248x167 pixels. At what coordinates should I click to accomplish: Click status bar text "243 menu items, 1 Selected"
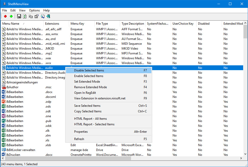[x=19, y=164]
